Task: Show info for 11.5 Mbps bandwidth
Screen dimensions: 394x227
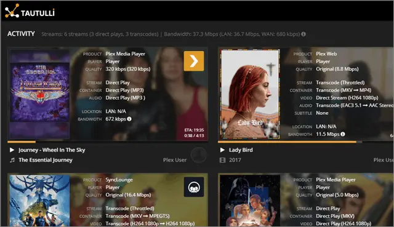Action: (342, 134)
